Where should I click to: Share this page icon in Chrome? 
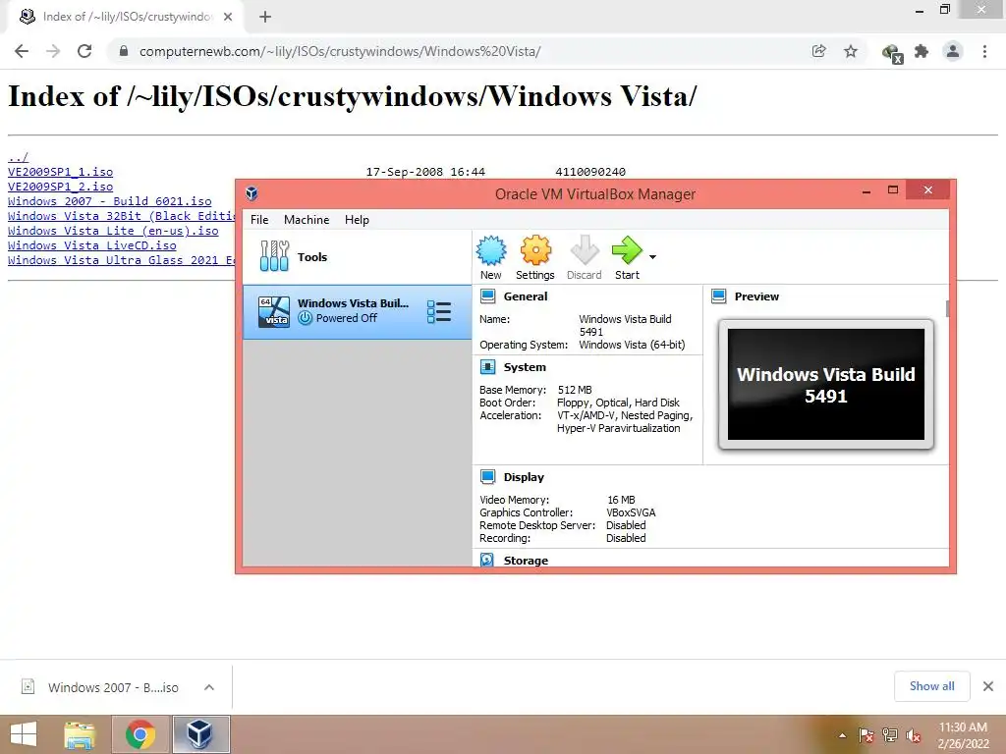[x=818, y=51]
